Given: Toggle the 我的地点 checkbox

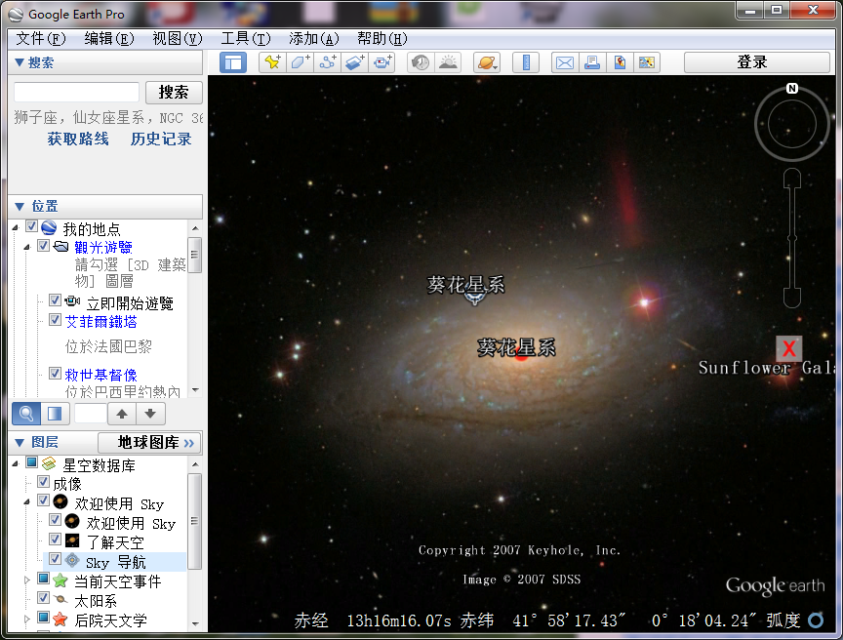Looking at the screenshot, I should click(32, 226).
